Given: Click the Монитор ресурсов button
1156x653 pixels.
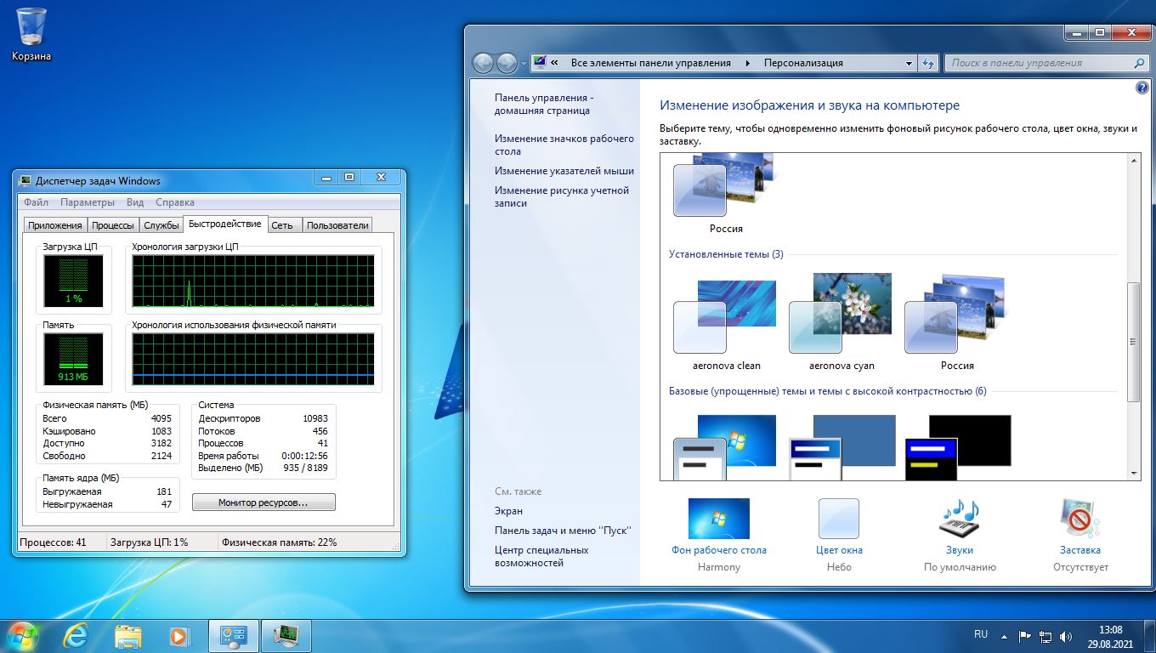Looking at the screenshot, I should tap(263, 503).
